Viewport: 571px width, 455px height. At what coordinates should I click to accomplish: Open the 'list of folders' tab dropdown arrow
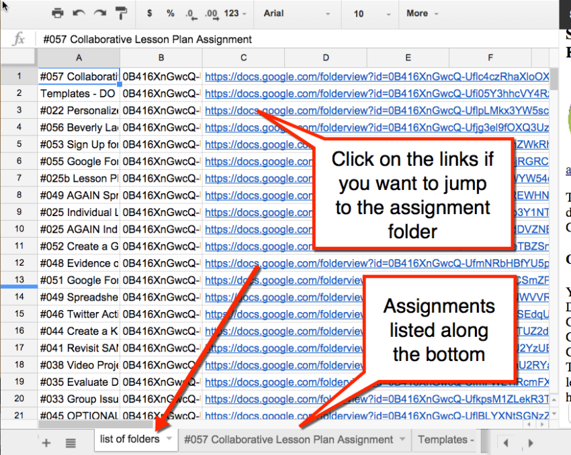(x=169, y=439)
